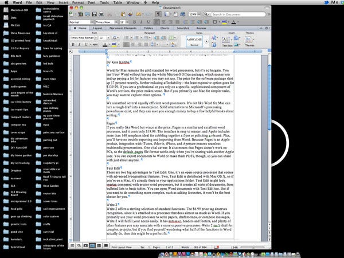
Task: Toggle Underline in the ribbon Font group
Action: 86,45
